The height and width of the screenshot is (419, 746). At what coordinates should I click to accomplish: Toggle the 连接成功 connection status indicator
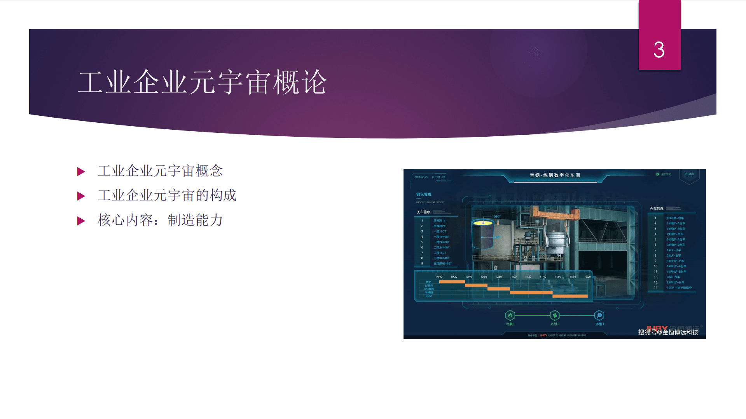pos(666,174)
